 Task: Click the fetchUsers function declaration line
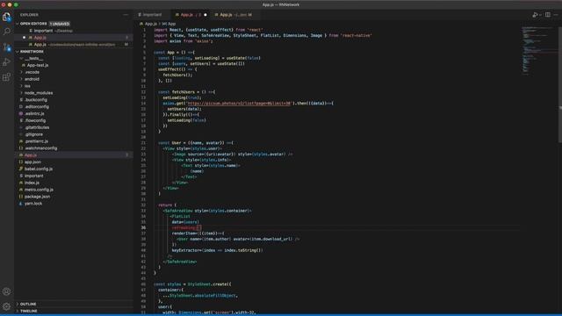pyautogui.click(x=186, y=92)
